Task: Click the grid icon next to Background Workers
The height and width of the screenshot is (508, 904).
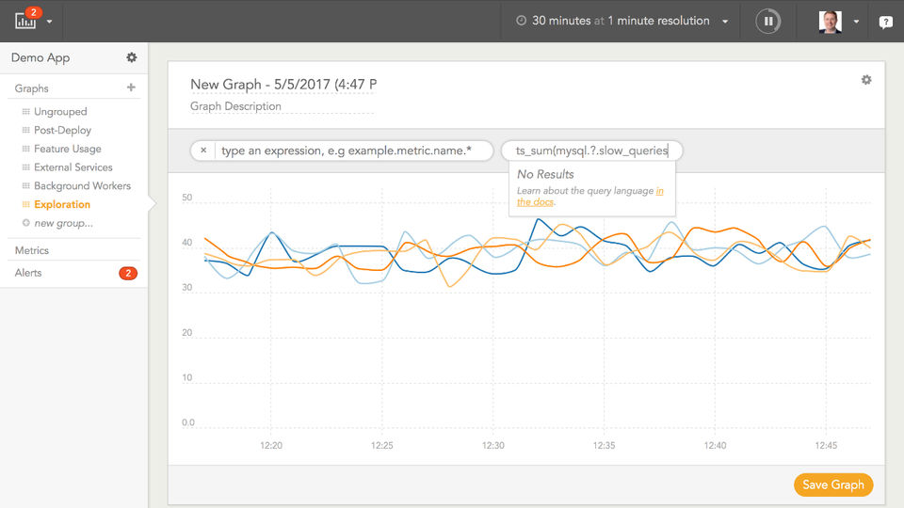Action: click(x=26, y=185)
